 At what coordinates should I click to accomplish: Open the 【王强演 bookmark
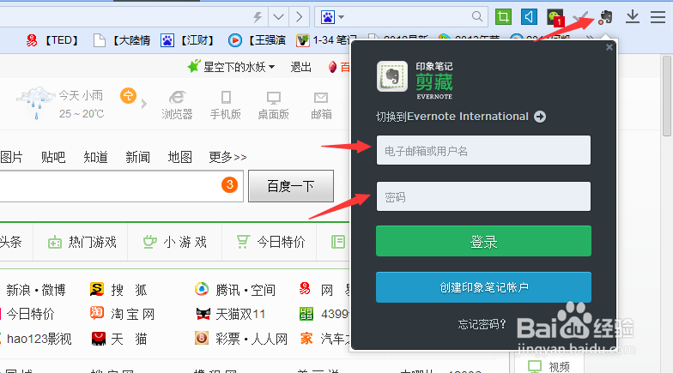point(257,40)
